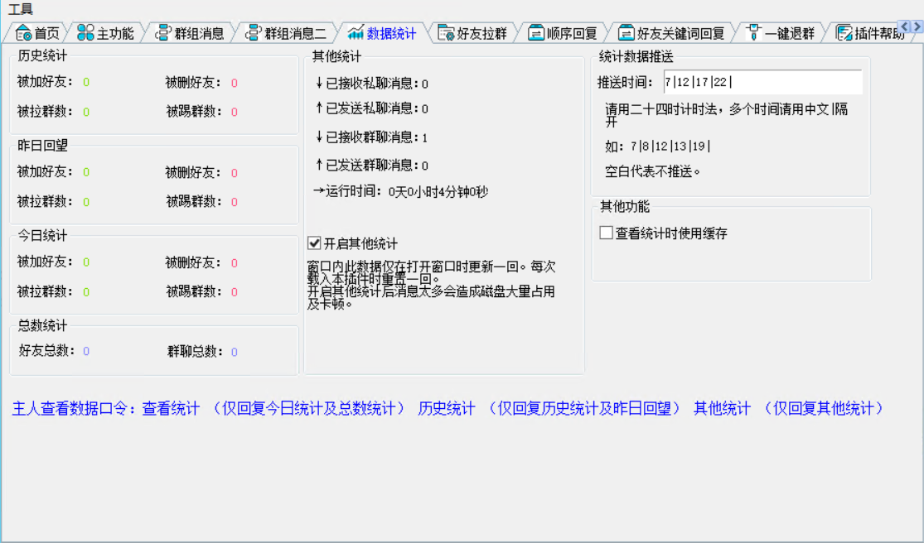This screenshot has width=924, height=543.
Task: Click the right tab-scroll arrow button
Action: 917,26
